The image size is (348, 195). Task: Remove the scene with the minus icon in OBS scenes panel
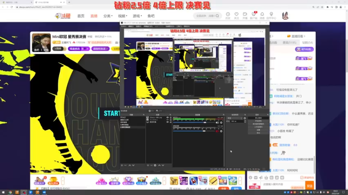tap(125, 165)
